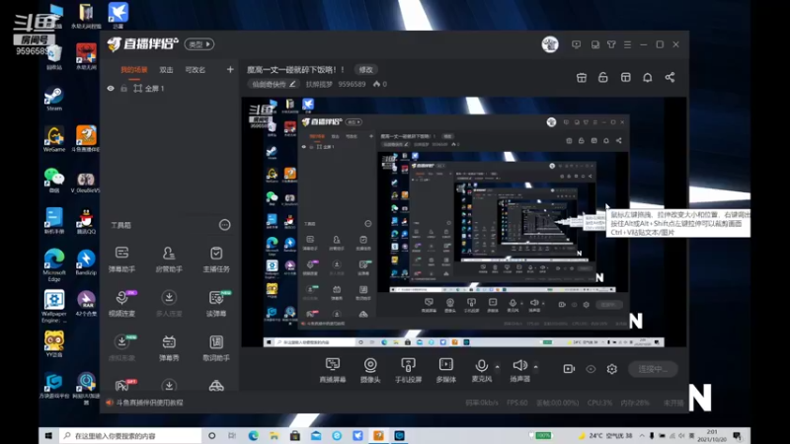This screenshot has width=790, height=444.
Task: Toggle the lock for 全屏 1 source
Action: point(123,89)
